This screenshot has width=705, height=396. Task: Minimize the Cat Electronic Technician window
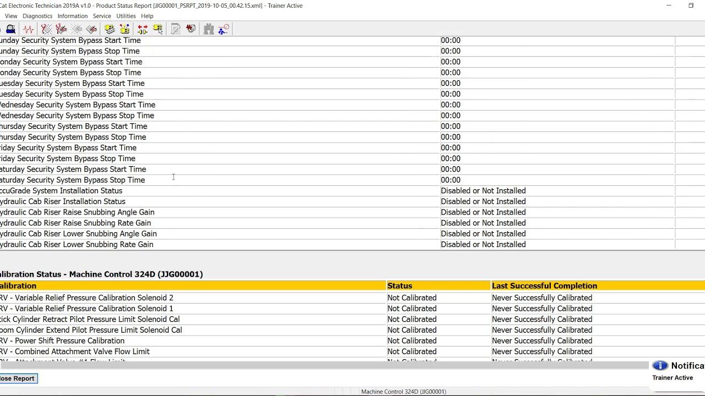[669, 5]
